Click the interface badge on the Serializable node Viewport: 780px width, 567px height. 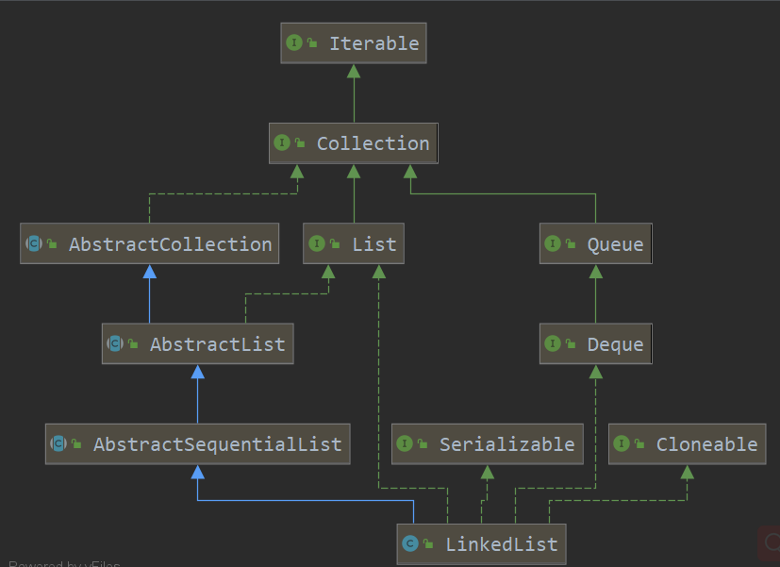pyautogui.click(x=406, y=443)
